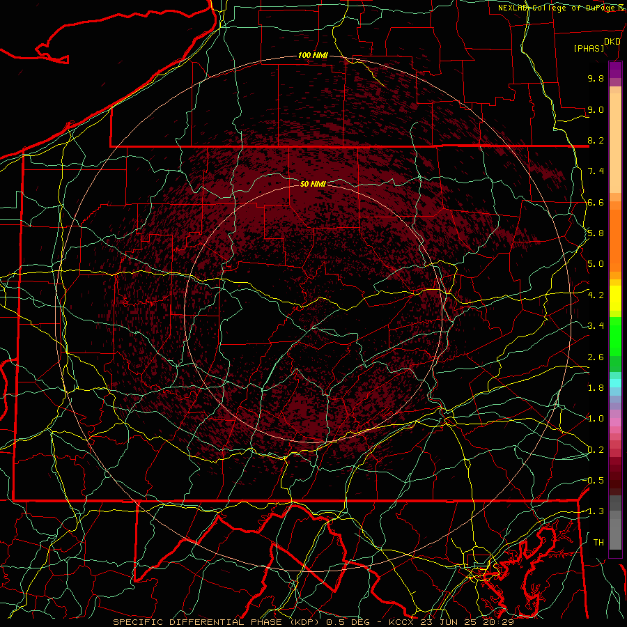Click the bright green segment of the color bar
The width and height of the screenshot is (627, 627).
click(x=615, y=336)
